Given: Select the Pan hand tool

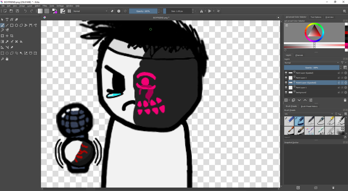Looking at the screenshot, I should tap(7, 59).
